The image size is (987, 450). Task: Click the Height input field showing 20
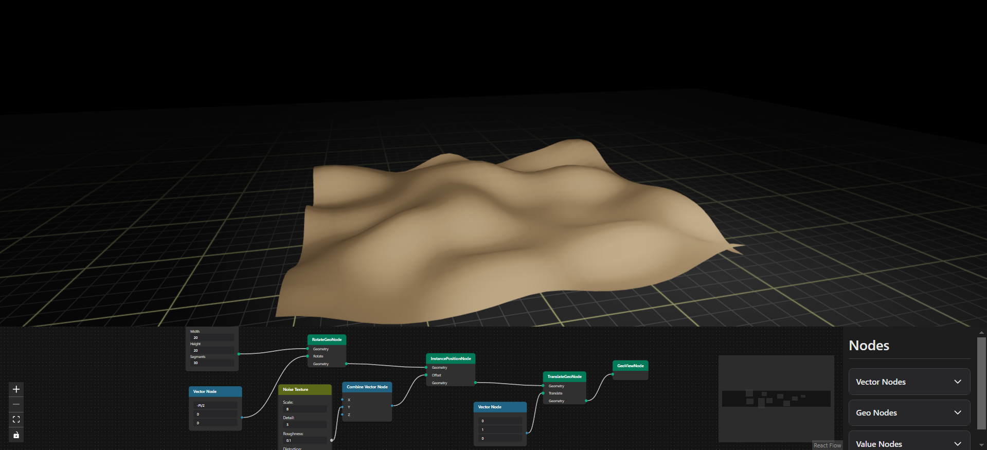(x=213, y=350)
